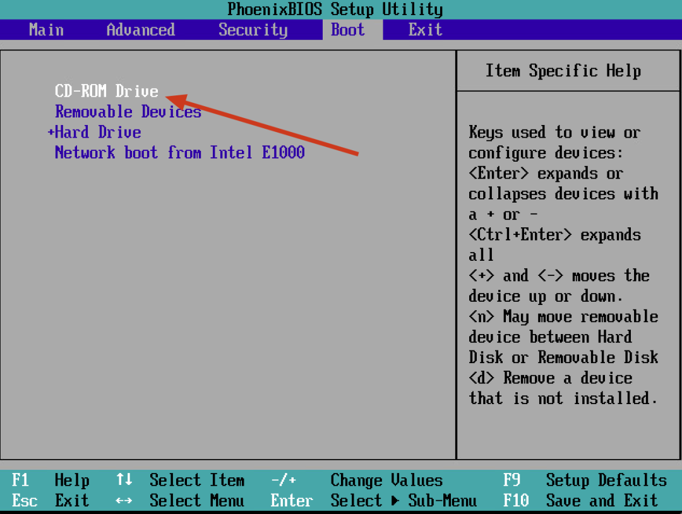Click the '<Ctrl+Enter> expands' help text
Viewport: 682px width, 514px height.
point(554,235)
